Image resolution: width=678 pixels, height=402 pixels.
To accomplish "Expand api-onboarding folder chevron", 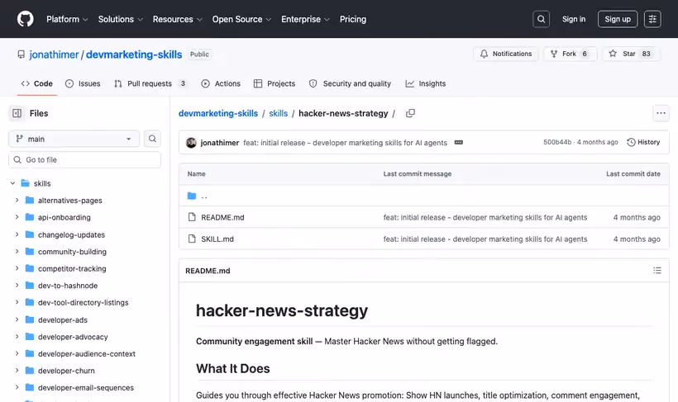I will [17, 217].
